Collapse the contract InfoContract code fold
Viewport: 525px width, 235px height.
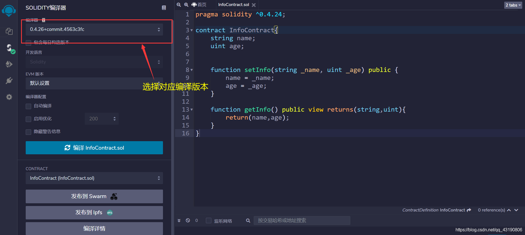[192, 30]
